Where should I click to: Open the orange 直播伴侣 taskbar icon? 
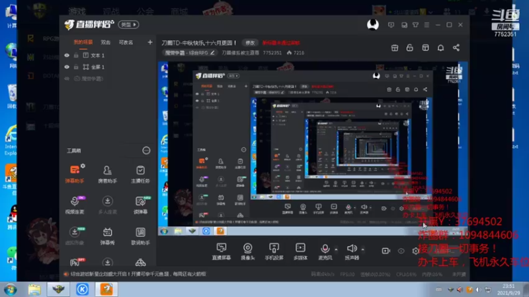pyautogui.click(x=106, y=290)
